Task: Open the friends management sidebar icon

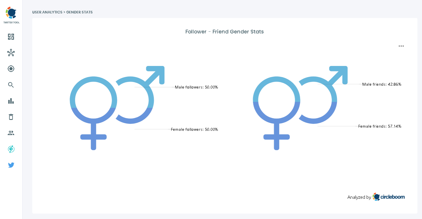Action: 11,133
